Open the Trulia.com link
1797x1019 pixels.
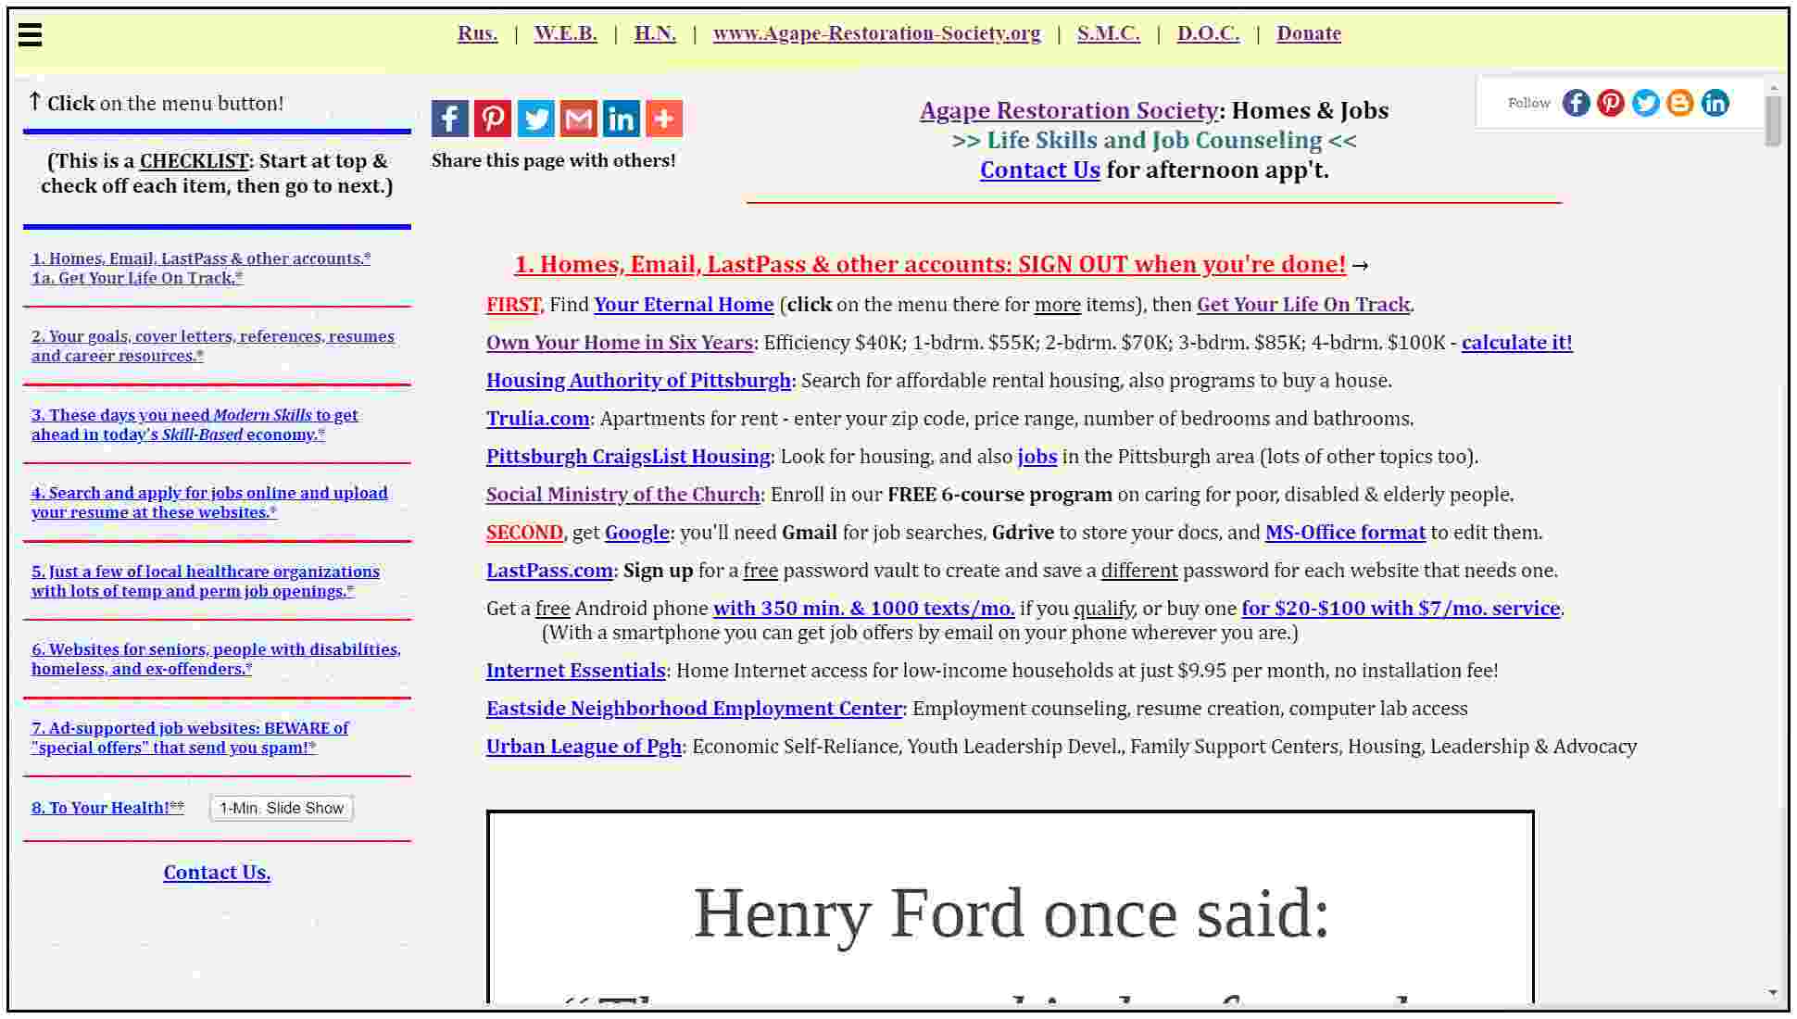[x=538, y=419]
